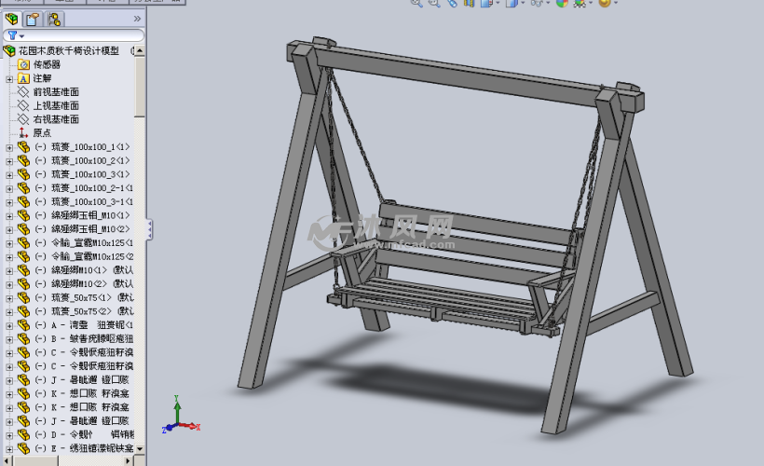Expand the first M10x125 component
764x466 pixels.
(x=9, y=243)
